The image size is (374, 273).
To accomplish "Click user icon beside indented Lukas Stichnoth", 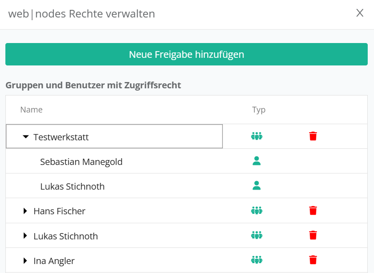I will 257,186.
